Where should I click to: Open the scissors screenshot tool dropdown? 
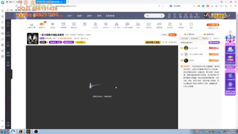[x=217, y=6]
